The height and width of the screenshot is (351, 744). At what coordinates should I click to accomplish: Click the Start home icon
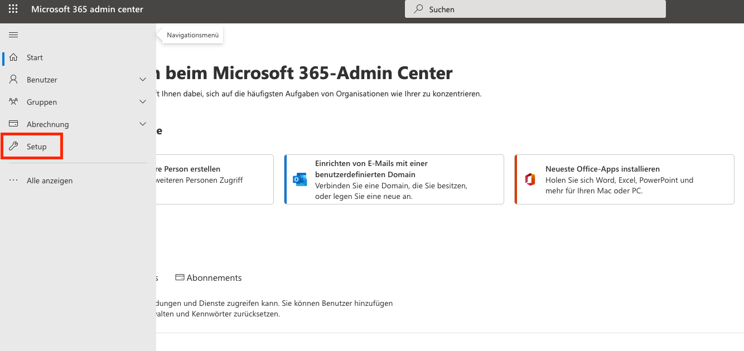coord(14,57)
